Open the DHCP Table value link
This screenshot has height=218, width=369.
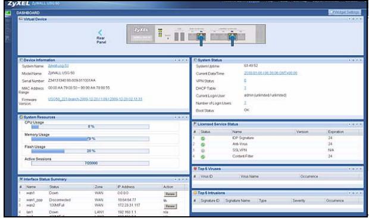point(245,88)
